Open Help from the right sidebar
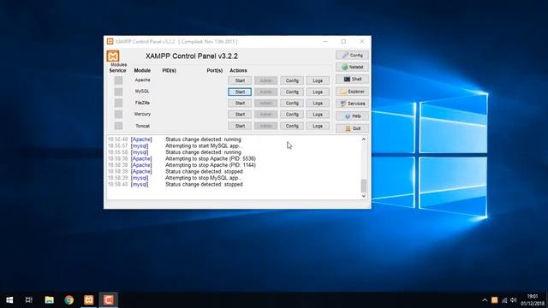Viewport: 548px width, 308px height. coord(352,116)
